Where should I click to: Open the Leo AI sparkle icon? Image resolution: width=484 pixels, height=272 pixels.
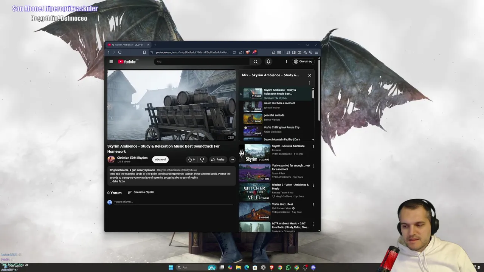pos(305,53)
